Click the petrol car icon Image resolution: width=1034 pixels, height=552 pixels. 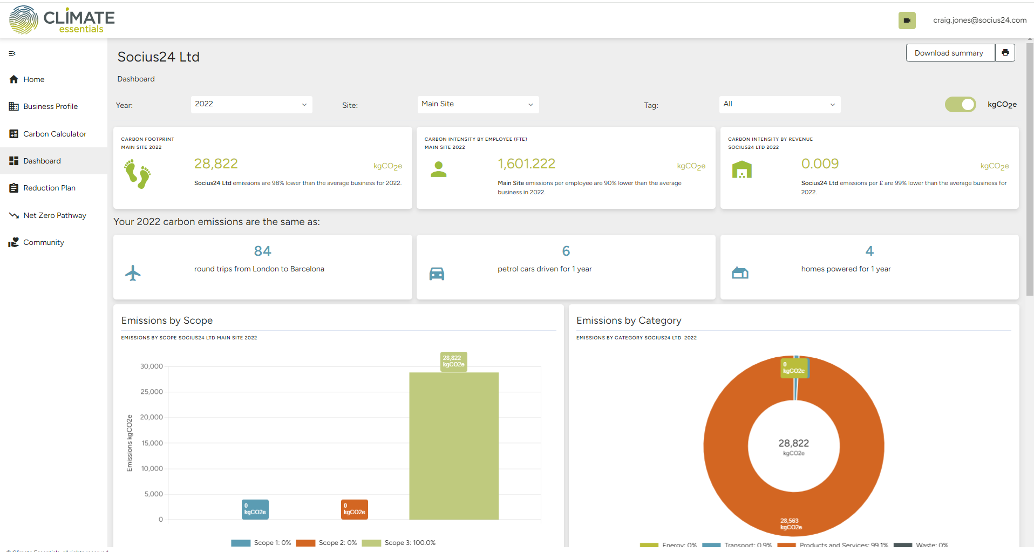tap(437, 274)
